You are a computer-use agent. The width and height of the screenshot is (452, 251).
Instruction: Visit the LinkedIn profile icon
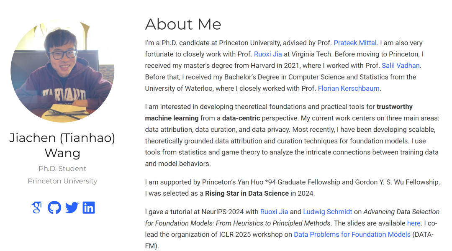89,207
